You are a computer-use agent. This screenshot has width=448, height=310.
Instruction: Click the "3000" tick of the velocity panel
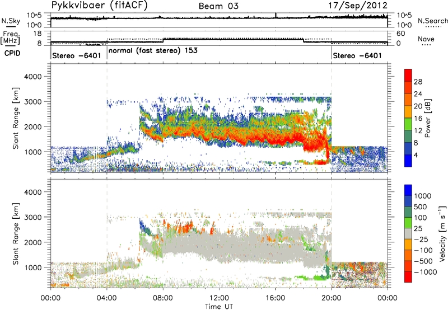coord(34,217)
